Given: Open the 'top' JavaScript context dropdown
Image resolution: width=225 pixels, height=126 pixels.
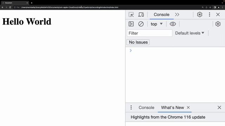Looking at the screenshot, I should coord(156,24).
